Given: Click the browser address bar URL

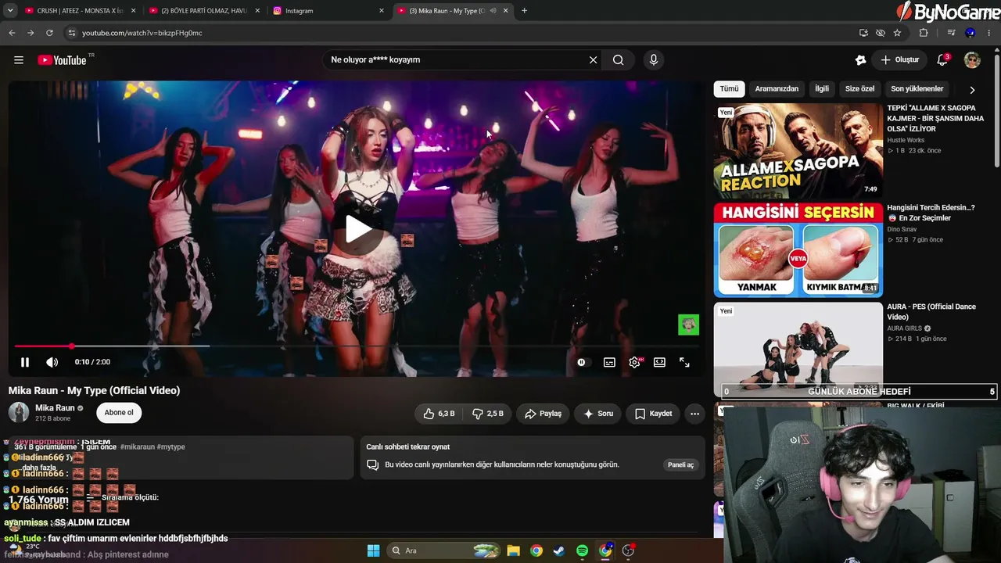Looking at the screenshot, I should click(x=142, y=33).
